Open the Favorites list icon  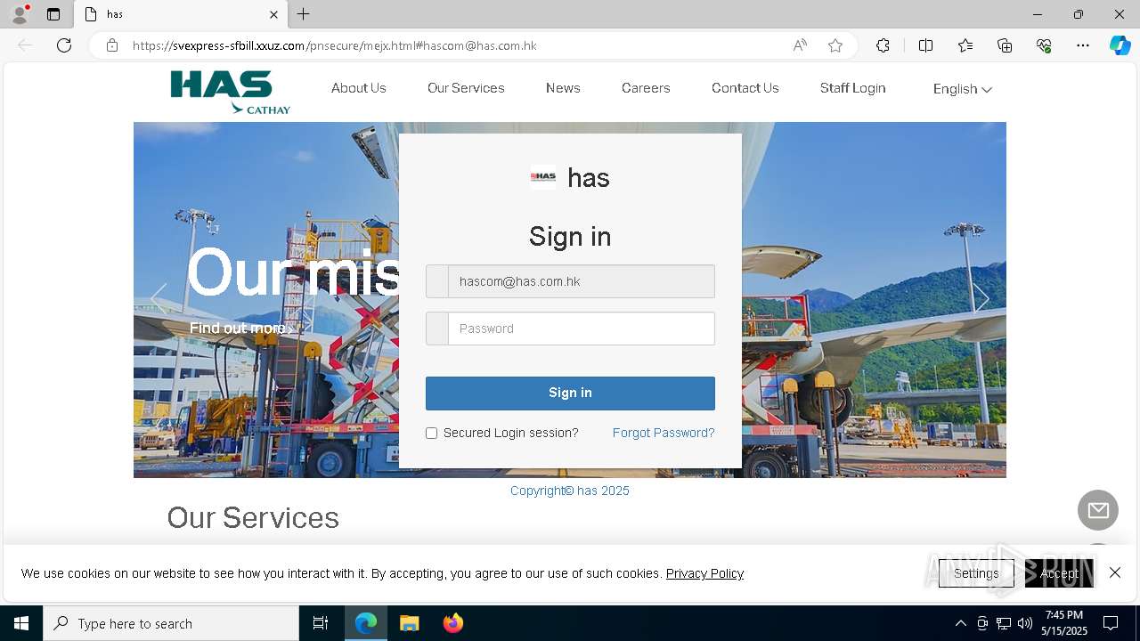tap(965, 45)
